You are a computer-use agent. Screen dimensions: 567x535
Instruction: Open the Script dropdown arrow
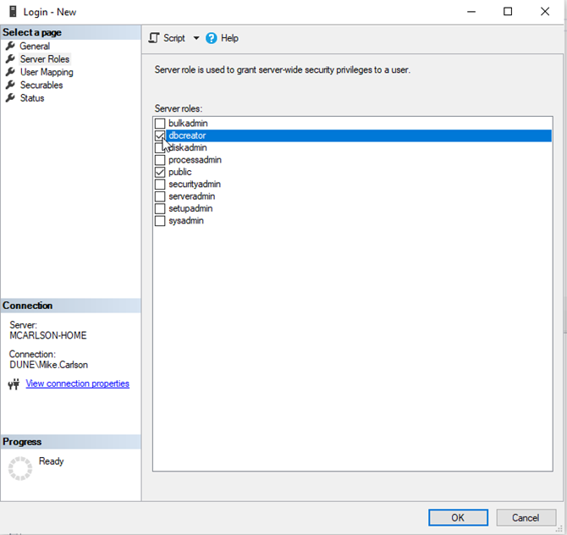[x=196, y=38]
